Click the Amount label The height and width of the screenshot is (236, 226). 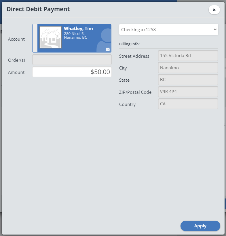pos(16,72)
